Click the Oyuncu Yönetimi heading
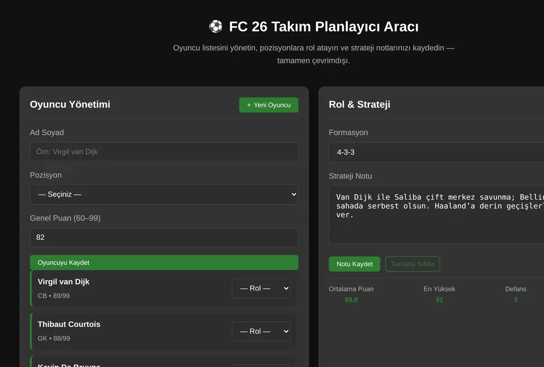 tap(70, 105)
